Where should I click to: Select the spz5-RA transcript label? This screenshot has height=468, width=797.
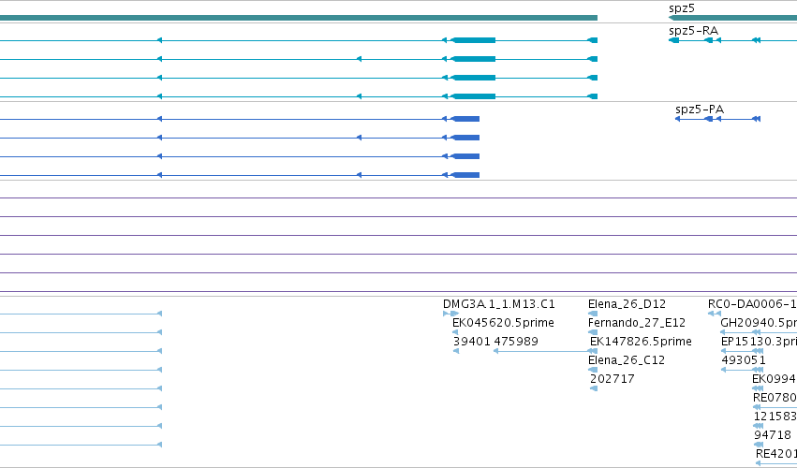point(693,31)
